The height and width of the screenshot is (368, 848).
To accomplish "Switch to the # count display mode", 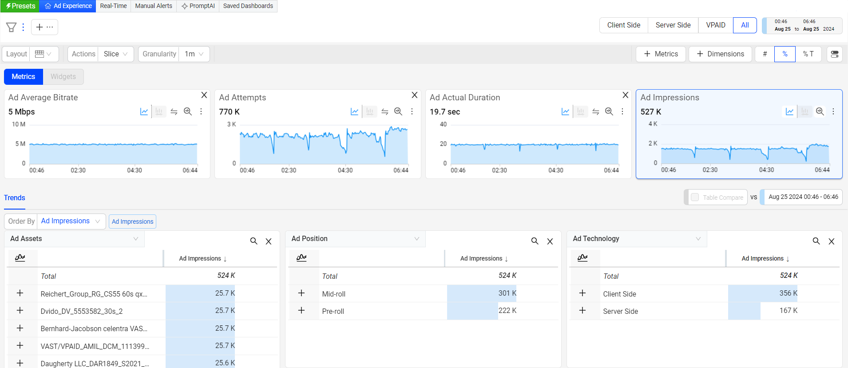I will (765, 54).
